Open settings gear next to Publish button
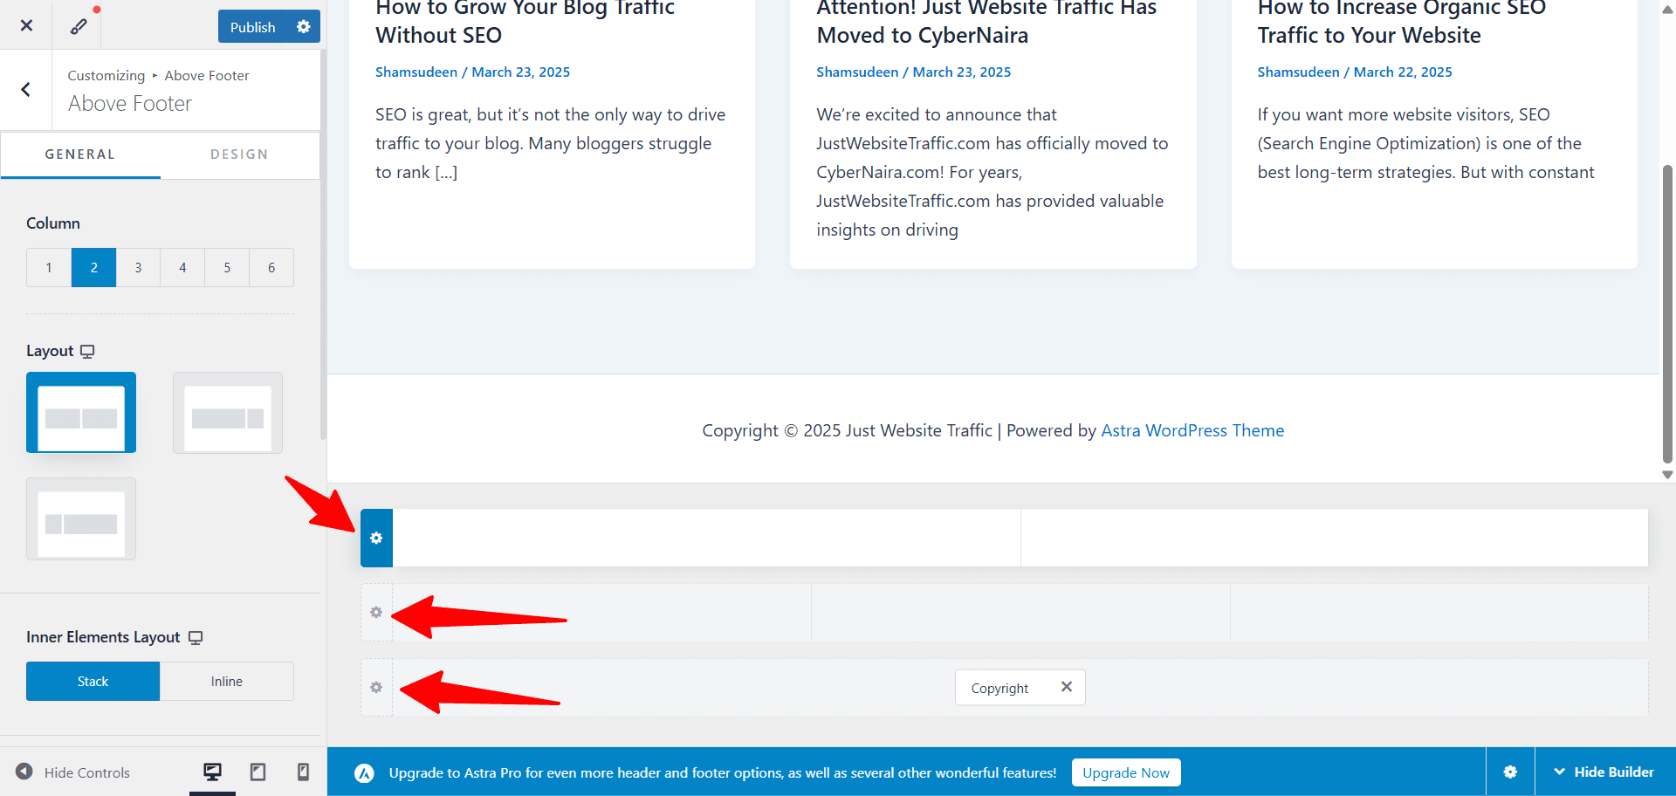Screen dimensions: 1676x796 tap(303, 26)
